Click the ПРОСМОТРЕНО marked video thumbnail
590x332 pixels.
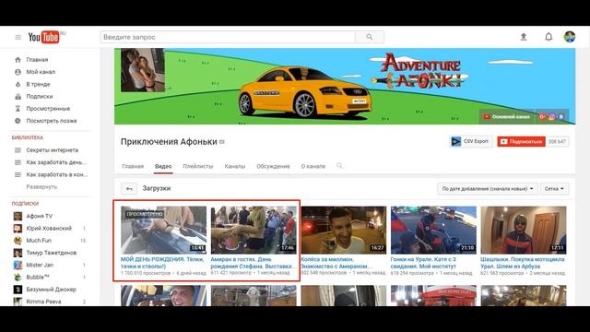164,230
